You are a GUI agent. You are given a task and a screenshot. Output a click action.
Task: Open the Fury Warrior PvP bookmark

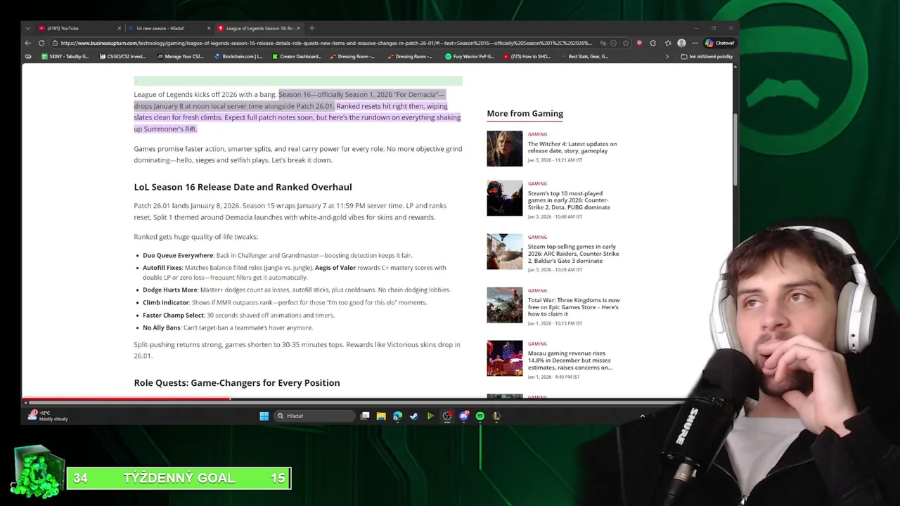[470, 56]
